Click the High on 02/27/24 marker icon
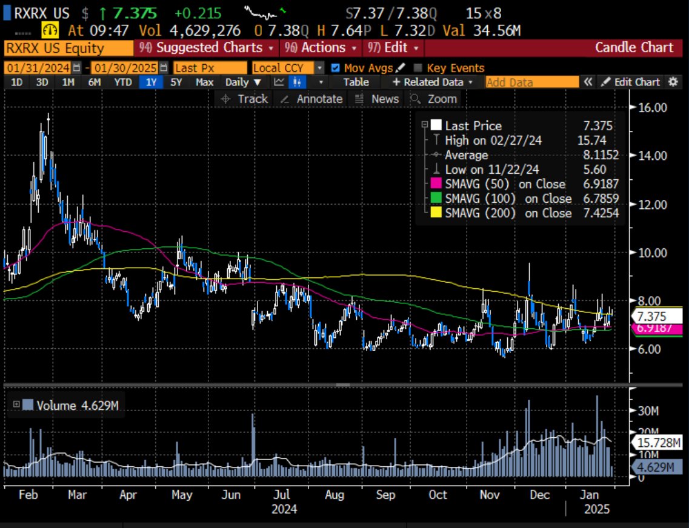Viewport: 689px width, 528px height. (436, 140)
